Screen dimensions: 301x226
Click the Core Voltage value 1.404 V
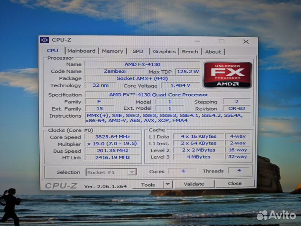pyautogui.click(x=180, y=85)
